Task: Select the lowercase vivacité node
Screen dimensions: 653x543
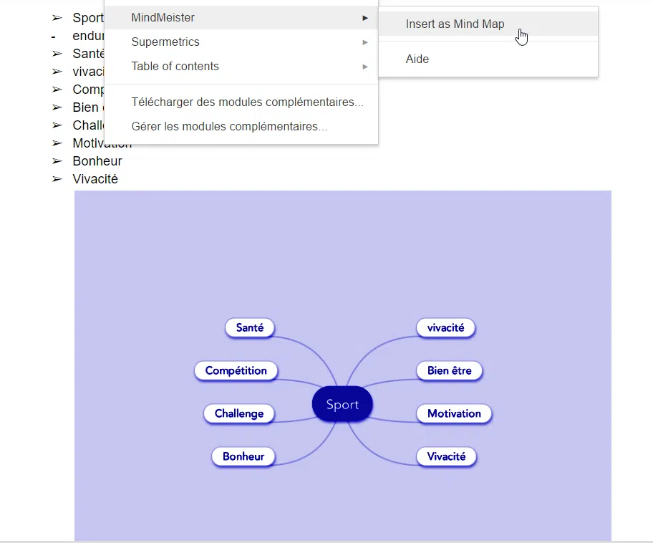Action: 445,327
